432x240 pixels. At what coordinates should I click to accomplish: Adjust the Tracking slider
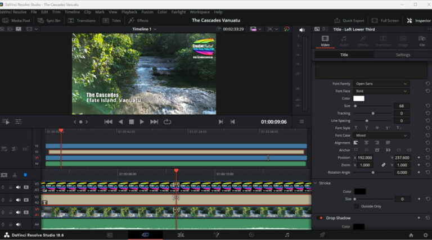click(373, 114)
